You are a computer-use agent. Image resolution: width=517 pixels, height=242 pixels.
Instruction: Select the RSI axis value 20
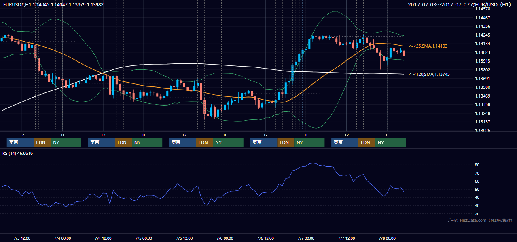click(477, 214)
